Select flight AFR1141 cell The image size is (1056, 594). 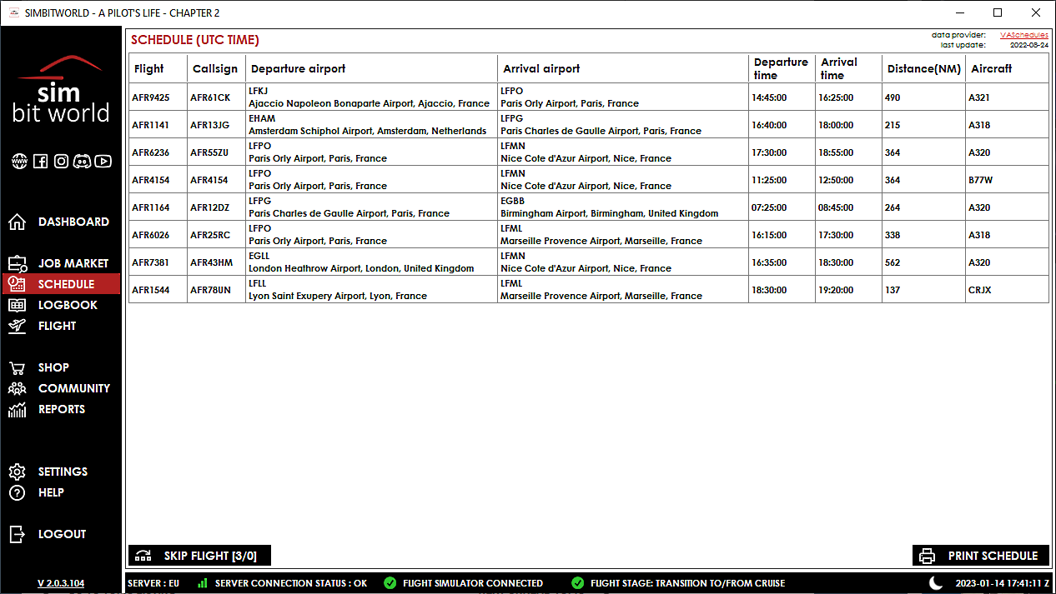(158, 125)
